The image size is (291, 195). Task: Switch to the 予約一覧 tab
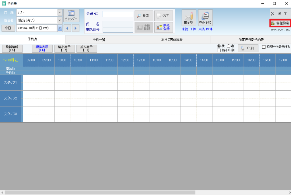coord(99,40)
